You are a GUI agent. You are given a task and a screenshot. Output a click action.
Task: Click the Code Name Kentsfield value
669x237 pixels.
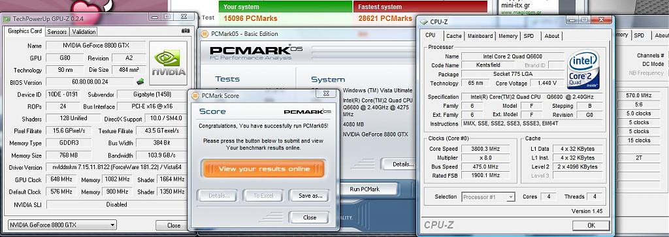click(489, 65)
